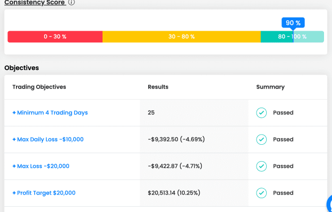Click the Consistency Score heading link
The height and width of the screenshot is (212, 332).
pyautogui.click(x=35, y=3)
